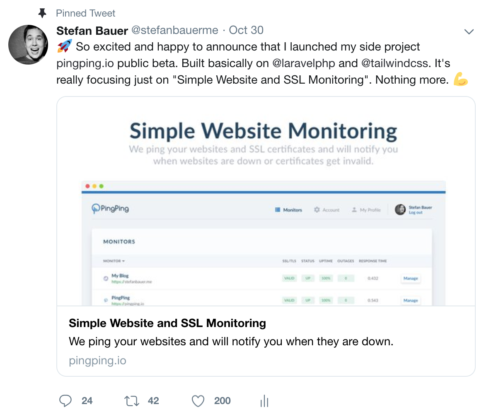Click the pinned tweet pushpin icon

[x=42, y=13]
